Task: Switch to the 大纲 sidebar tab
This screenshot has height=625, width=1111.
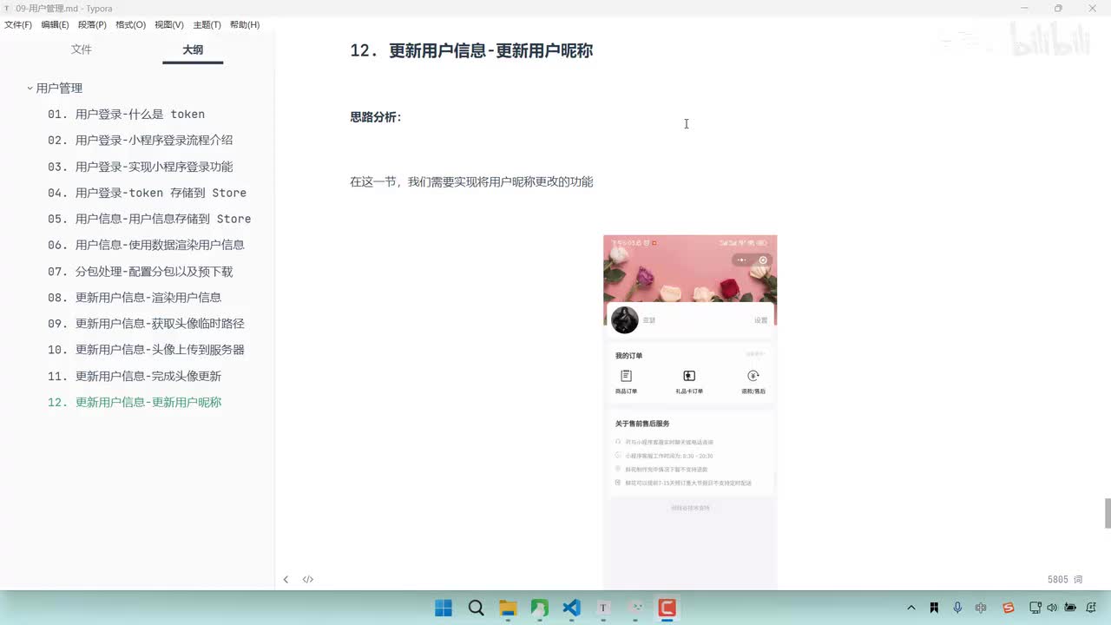Action: click(193, 49)
